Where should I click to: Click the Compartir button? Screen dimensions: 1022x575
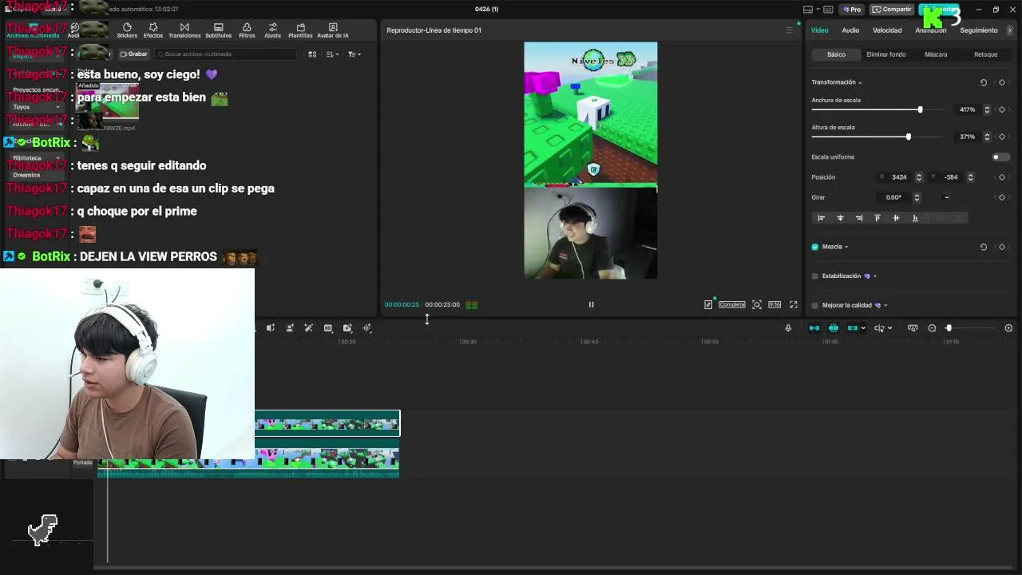coord(892,10)
